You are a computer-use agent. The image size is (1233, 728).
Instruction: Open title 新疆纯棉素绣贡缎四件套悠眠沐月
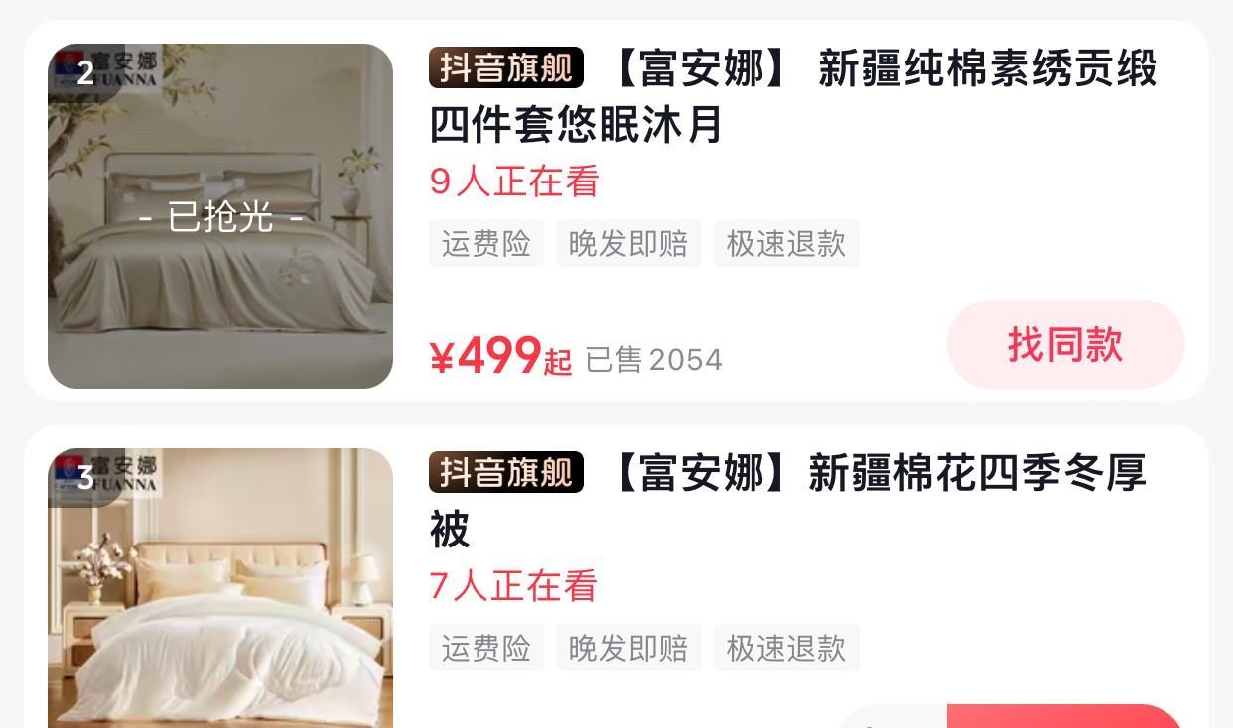tap(794, 96)
